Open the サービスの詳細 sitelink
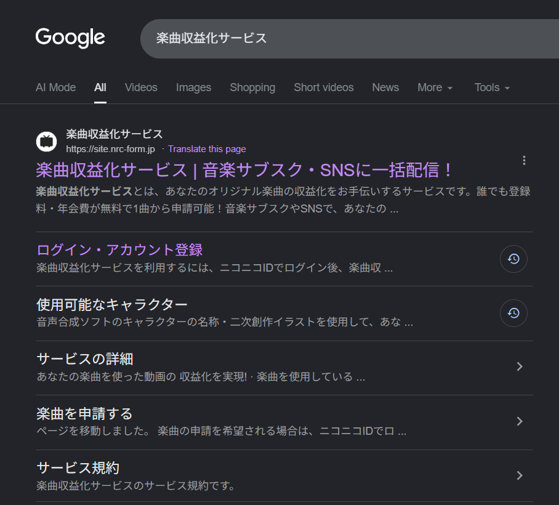The width and height of the screenshot is (559, 505). pos(85,359)
